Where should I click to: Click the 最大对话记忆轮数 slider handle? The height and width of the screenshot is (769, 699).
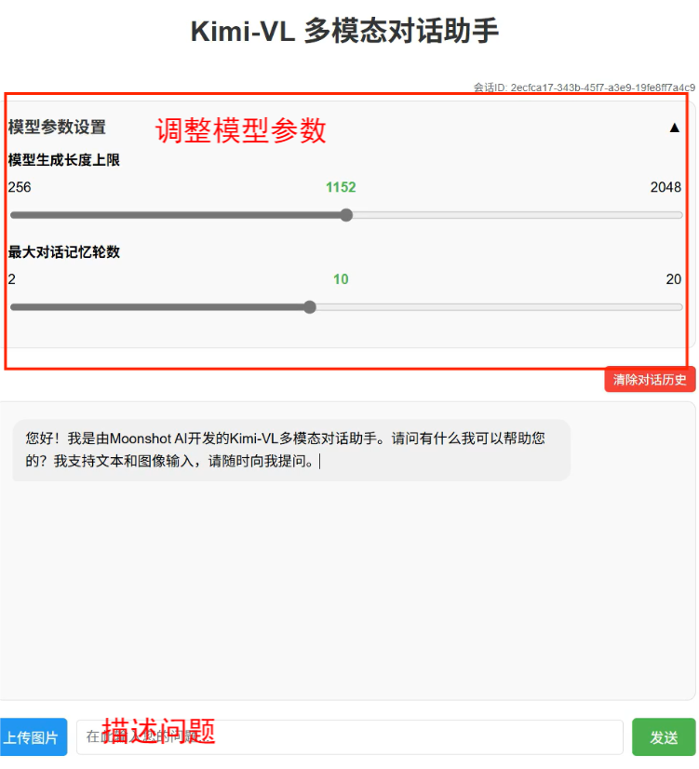[x=309, y=307]
